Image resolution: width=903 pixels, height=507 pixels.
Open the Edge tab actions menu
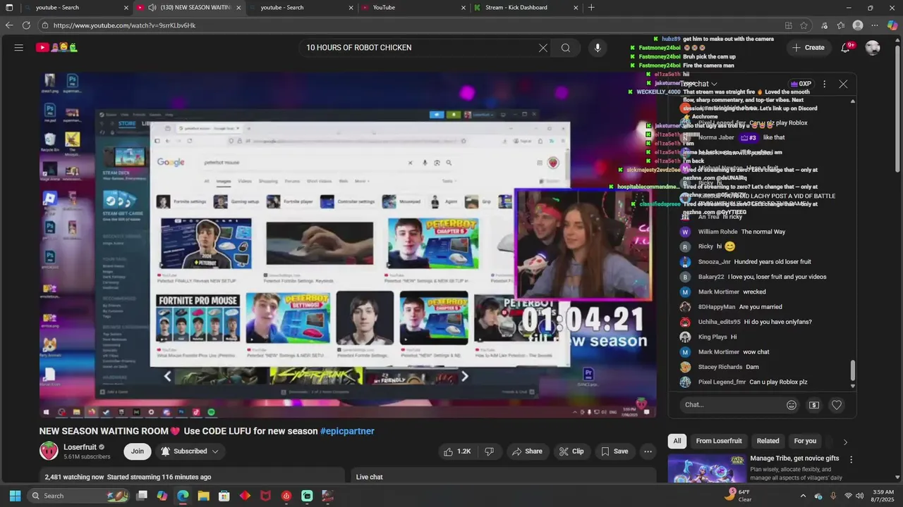(x=9, y=8)
